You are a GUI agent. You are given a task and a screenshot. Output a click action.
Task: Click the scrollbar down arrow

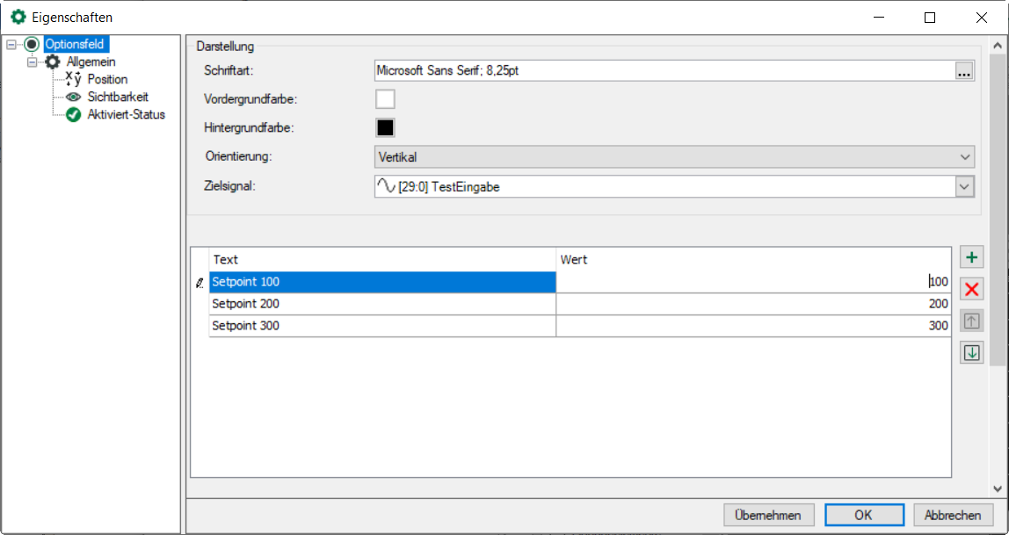coord(998,489)
